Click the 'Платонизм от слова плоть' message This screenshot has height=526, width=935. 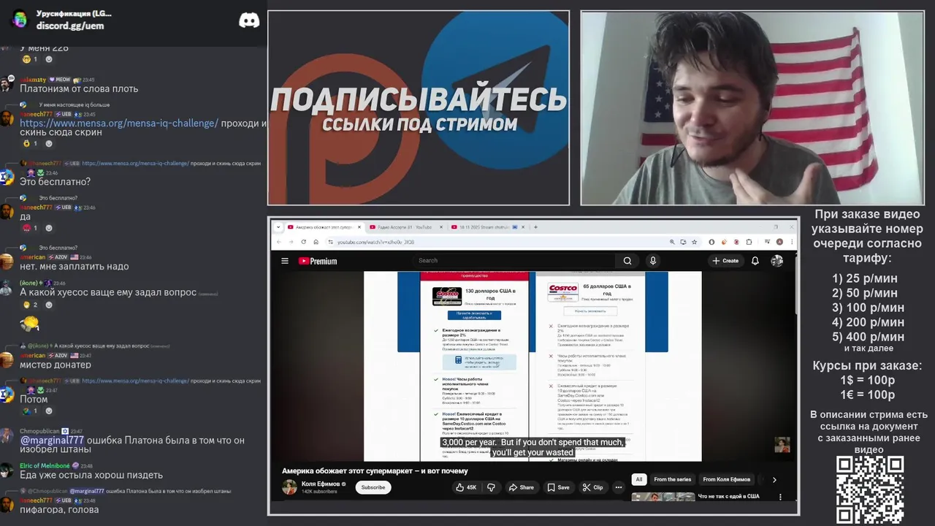(x=79, y=88)
